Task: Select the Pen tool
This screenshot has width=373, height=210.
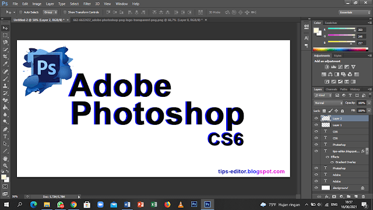Action: pyautogui.click(x=5, y=129)
